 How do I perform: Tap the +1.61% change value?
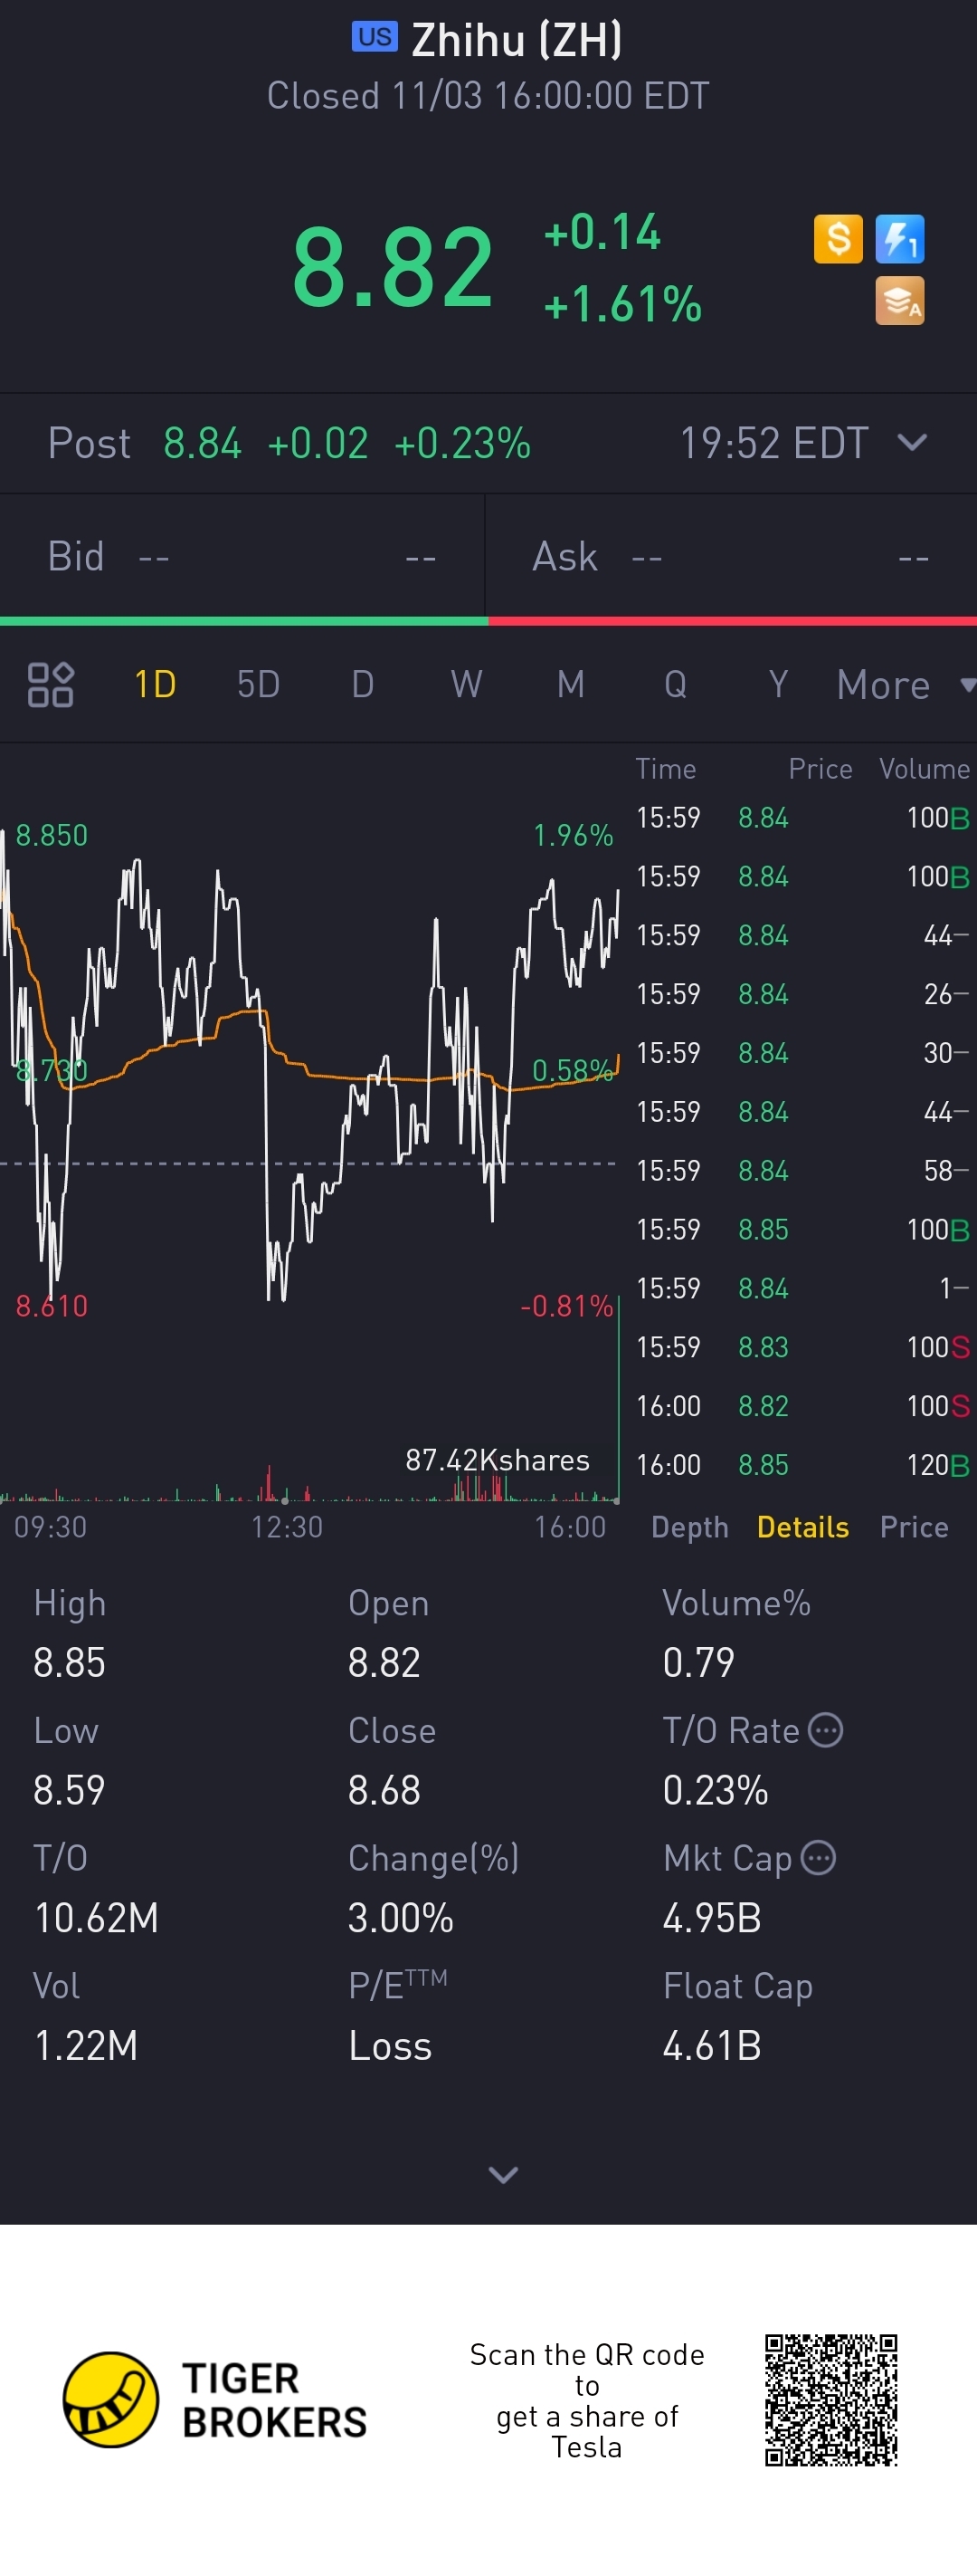click(x=622, y=304)
